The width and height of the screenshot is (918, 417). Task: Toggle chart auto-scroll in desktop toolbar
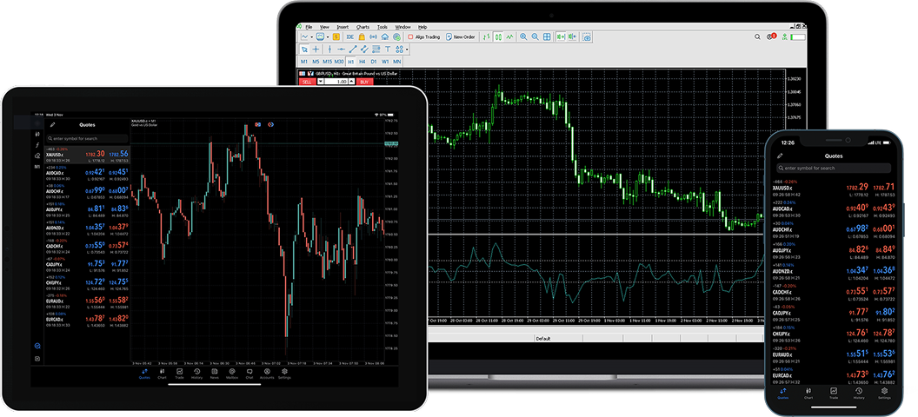click(x=562, y=37)
